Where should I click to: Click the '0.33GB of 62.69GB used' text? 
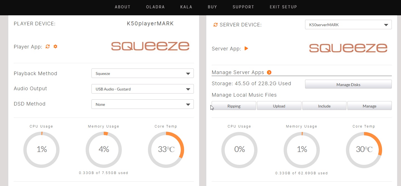302,173
